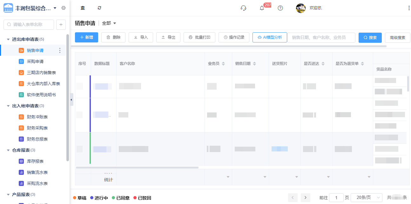The width and height of the screenshot is (411, 204).
Task: Click the 送货照片 column header
Action: pyautogui.click(x=280, y=64)
